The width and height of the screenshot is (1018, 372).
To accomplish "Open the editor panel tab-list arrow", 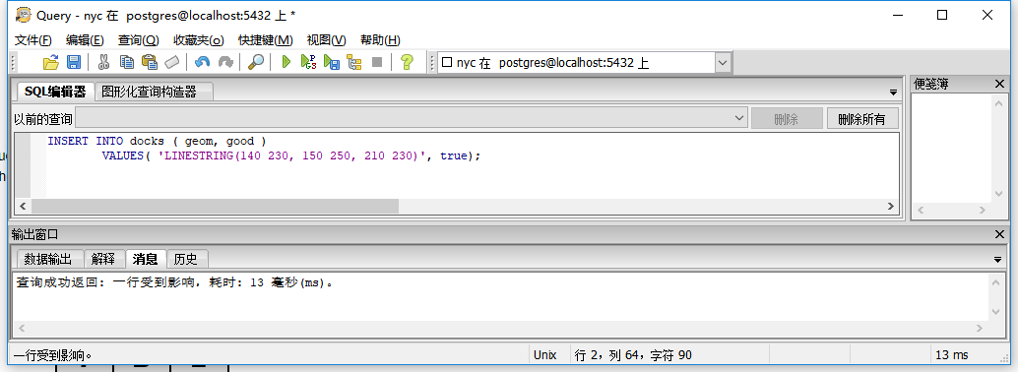I will [x=893, y=93].
